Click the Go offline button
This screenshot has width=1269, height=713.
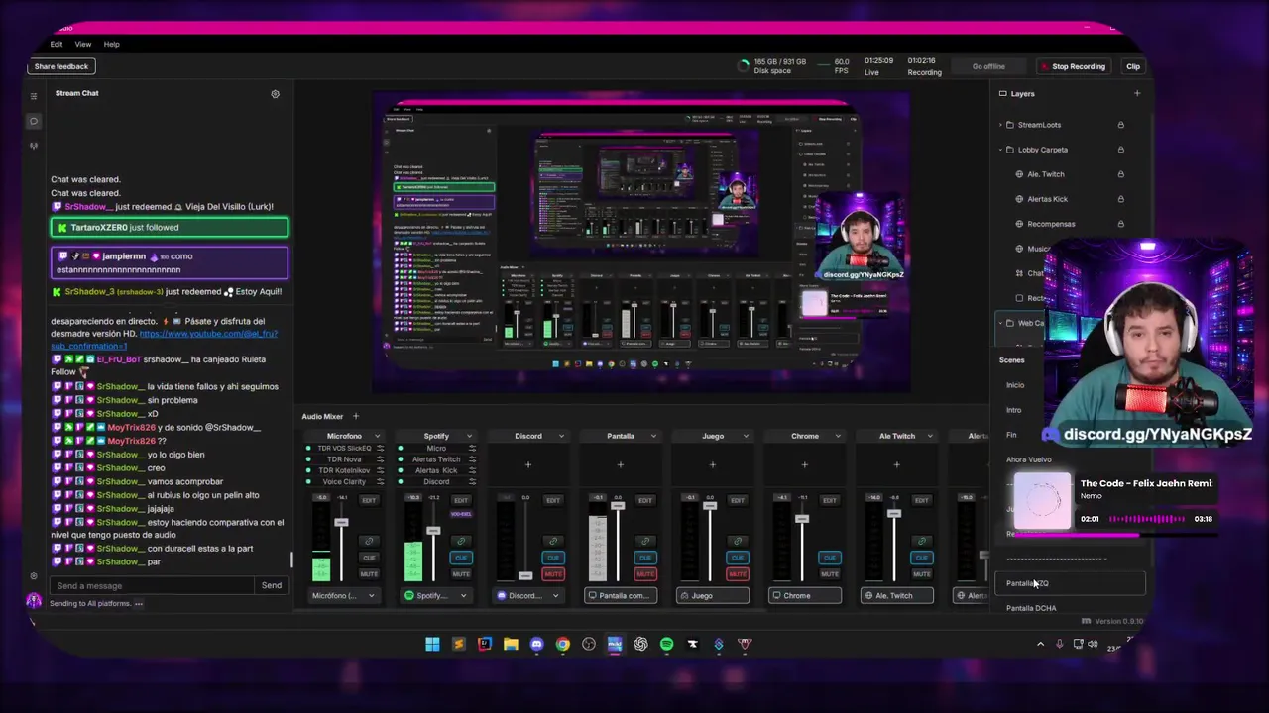(x=988, y=66)
